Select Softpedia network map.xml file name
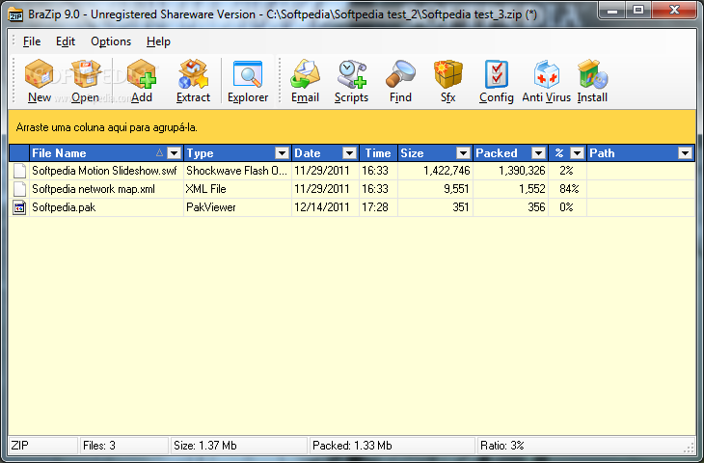 tap(94, 189)
